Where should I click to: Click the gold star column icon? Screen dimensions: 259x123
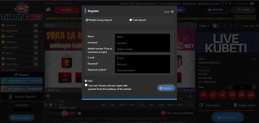tap(190, 96)
